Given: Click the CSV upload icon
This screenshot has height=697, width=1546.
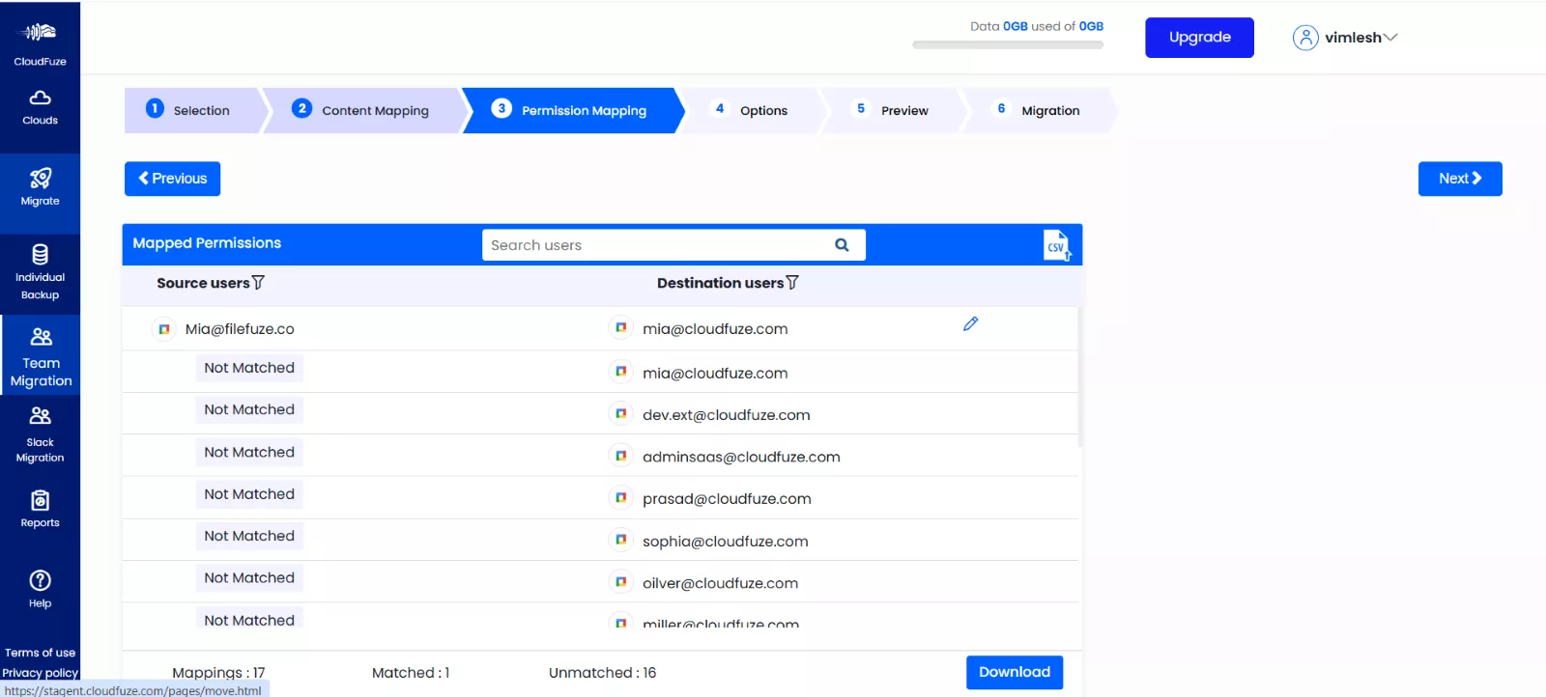Looking at the screenshot, I should coord(1057,245).
